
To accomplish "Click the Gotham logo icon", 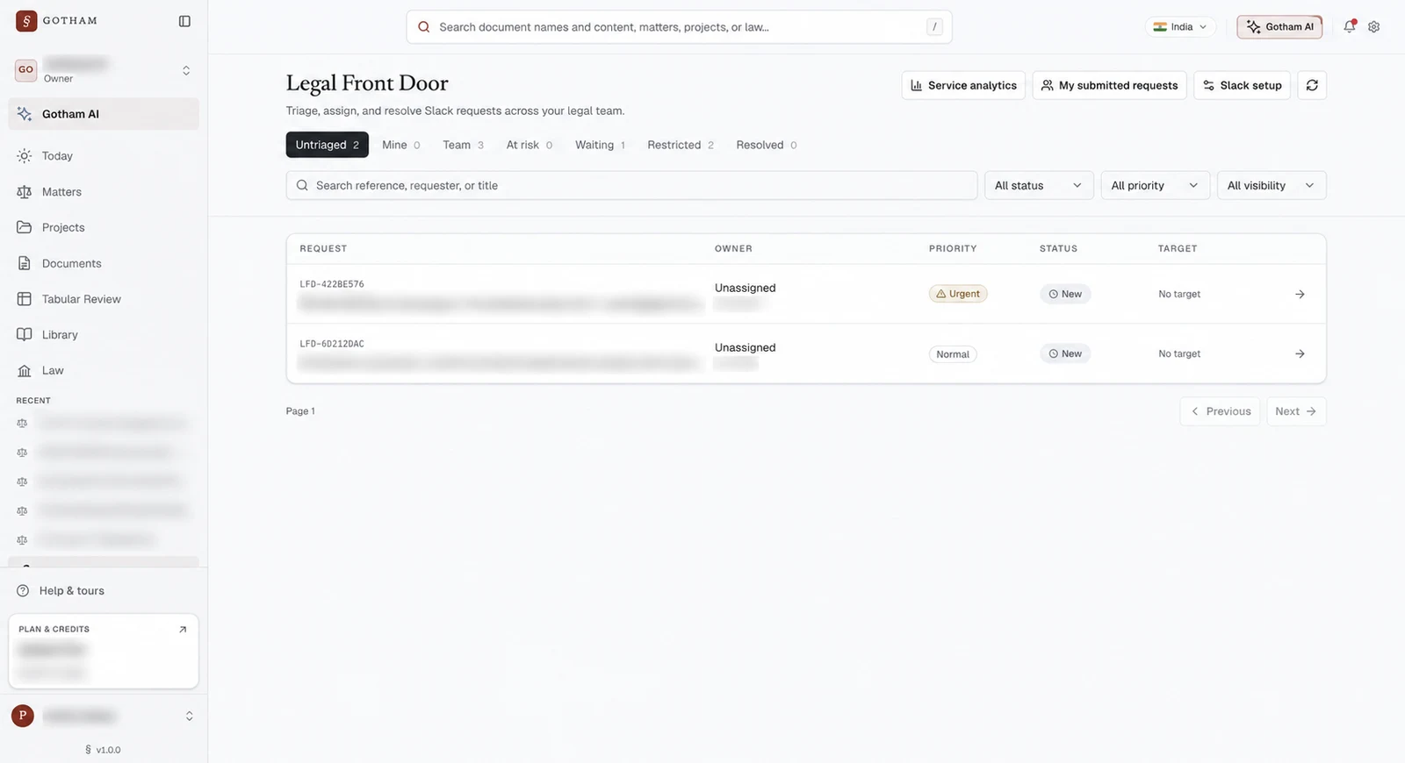I will [26, 21].
